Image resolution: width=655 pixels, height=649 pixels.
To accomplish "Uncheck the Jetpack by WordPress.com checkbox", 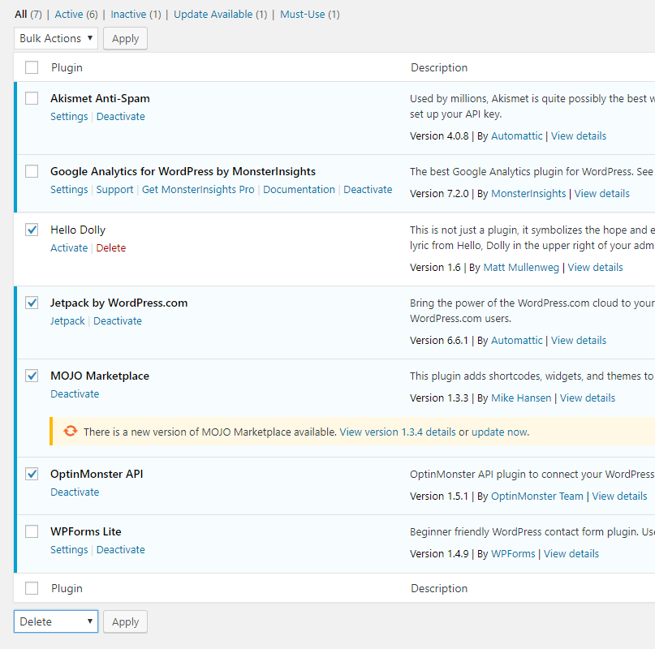I will (32, 303).
